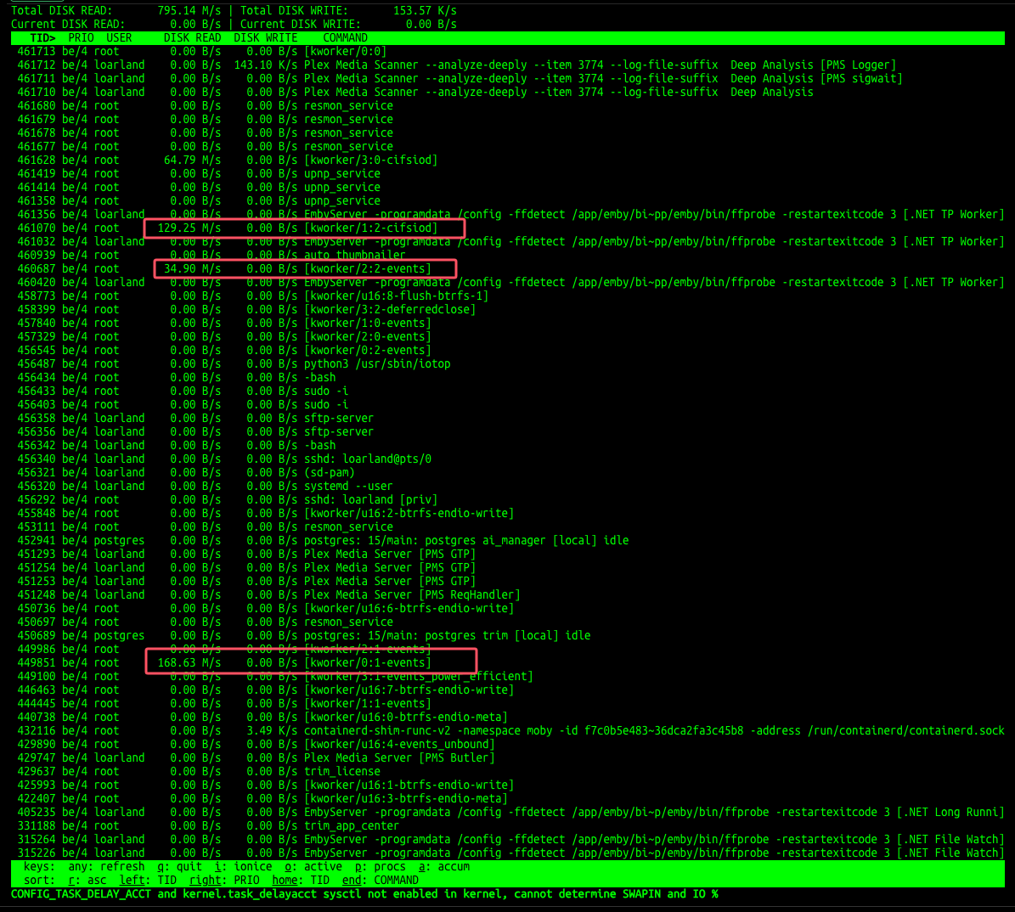Viewport: 1015px width, 912px height.
Task: Select the python3 /usr/sbin/iotop row
Action: 508,364
